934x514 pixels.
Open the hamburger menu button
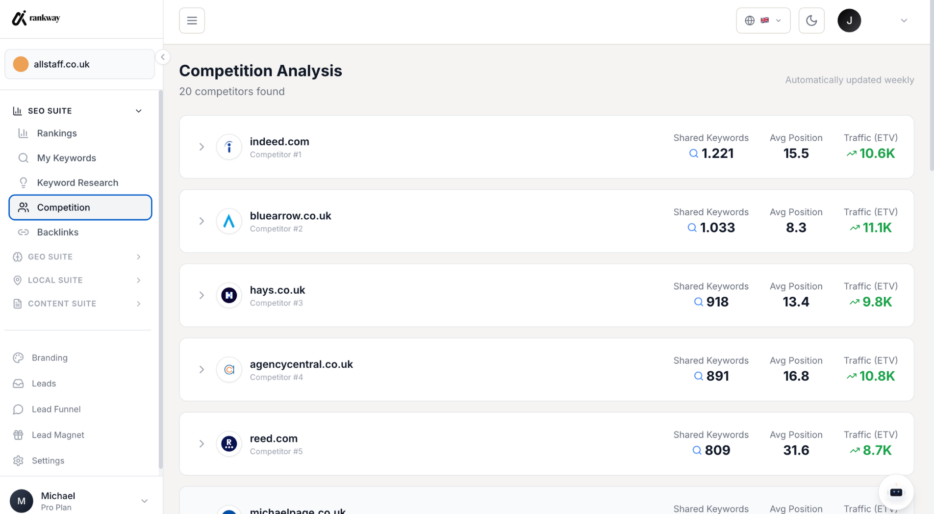point(192,21)
